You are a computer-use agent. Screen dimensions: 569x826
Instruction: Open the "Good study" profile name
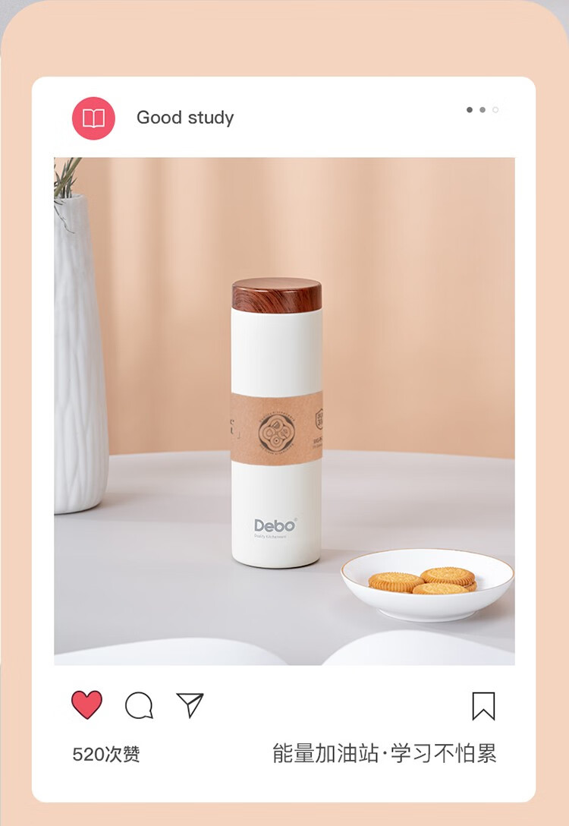[185, 118]
